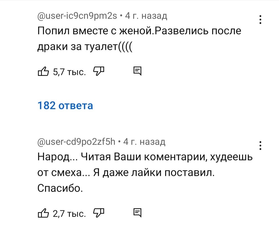Like the comment about the toilet fight
The image size is (279, 235).
(43, 71)
